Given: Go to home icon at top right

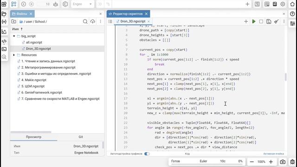Looking at the screenshot, I should (292, 4).
